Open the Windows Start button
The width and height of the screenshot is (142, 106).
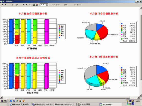click(4, 101)
